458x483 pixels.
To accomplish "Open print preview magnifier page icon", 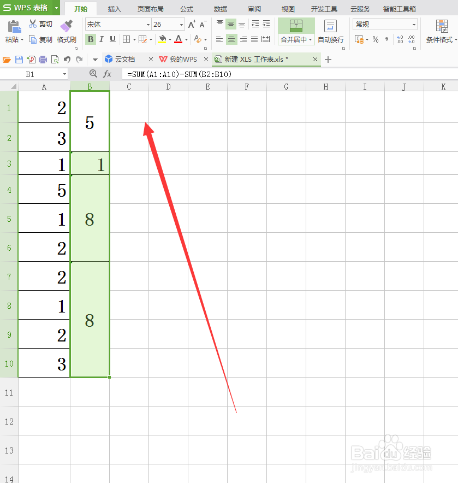I will coord(55,60).
